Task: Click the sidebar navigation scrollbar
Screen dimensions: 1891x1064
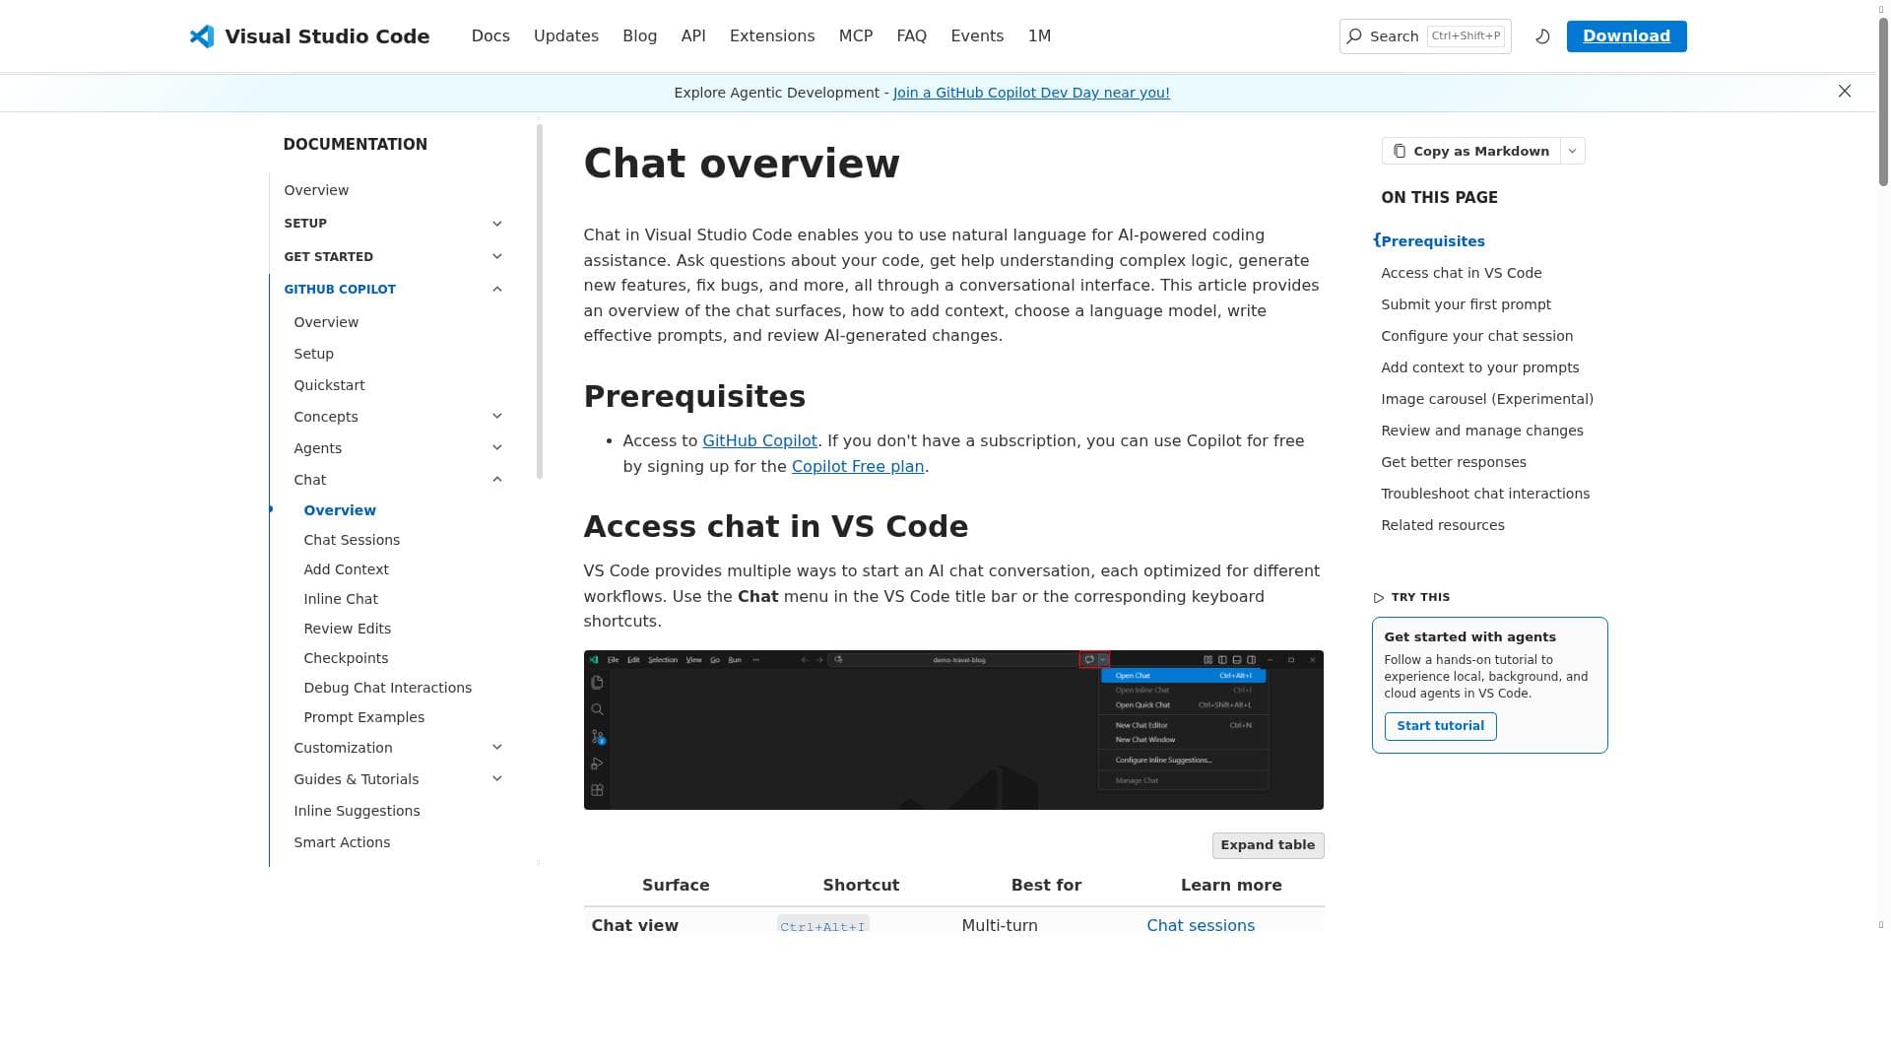Action: tap(540, 301)
